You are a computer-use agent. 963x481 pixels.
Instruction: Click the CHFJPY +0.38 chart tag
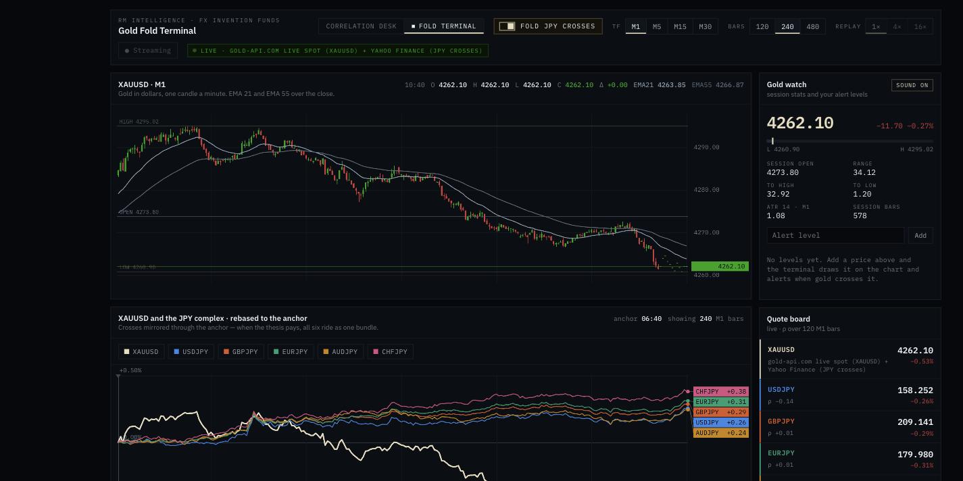click(721, 392)
